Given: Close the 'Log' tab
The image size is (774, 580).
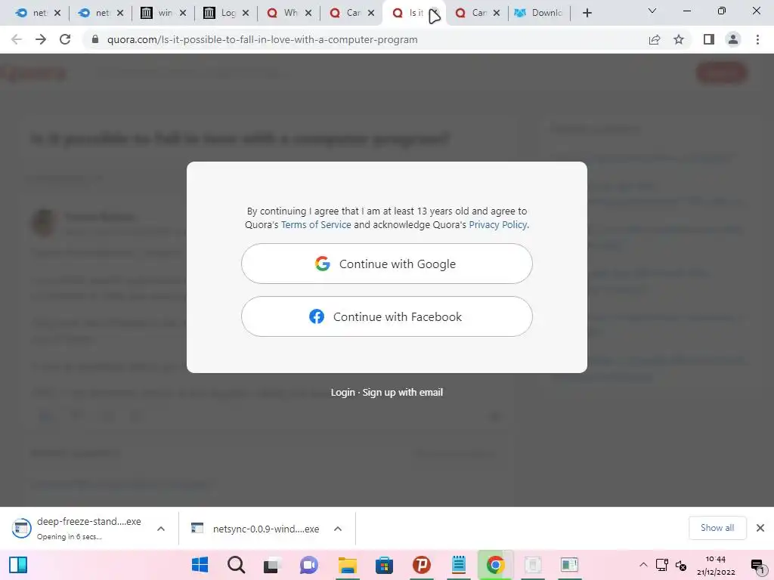Looking at the screenshot, I should click(x=246, y=14).
